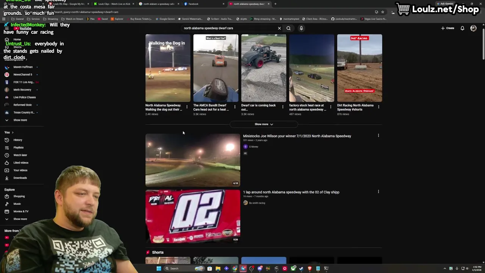Play What is a Dwarf Car Short thumbnail
The image size is (485, 273).
(x=216, y=68)
